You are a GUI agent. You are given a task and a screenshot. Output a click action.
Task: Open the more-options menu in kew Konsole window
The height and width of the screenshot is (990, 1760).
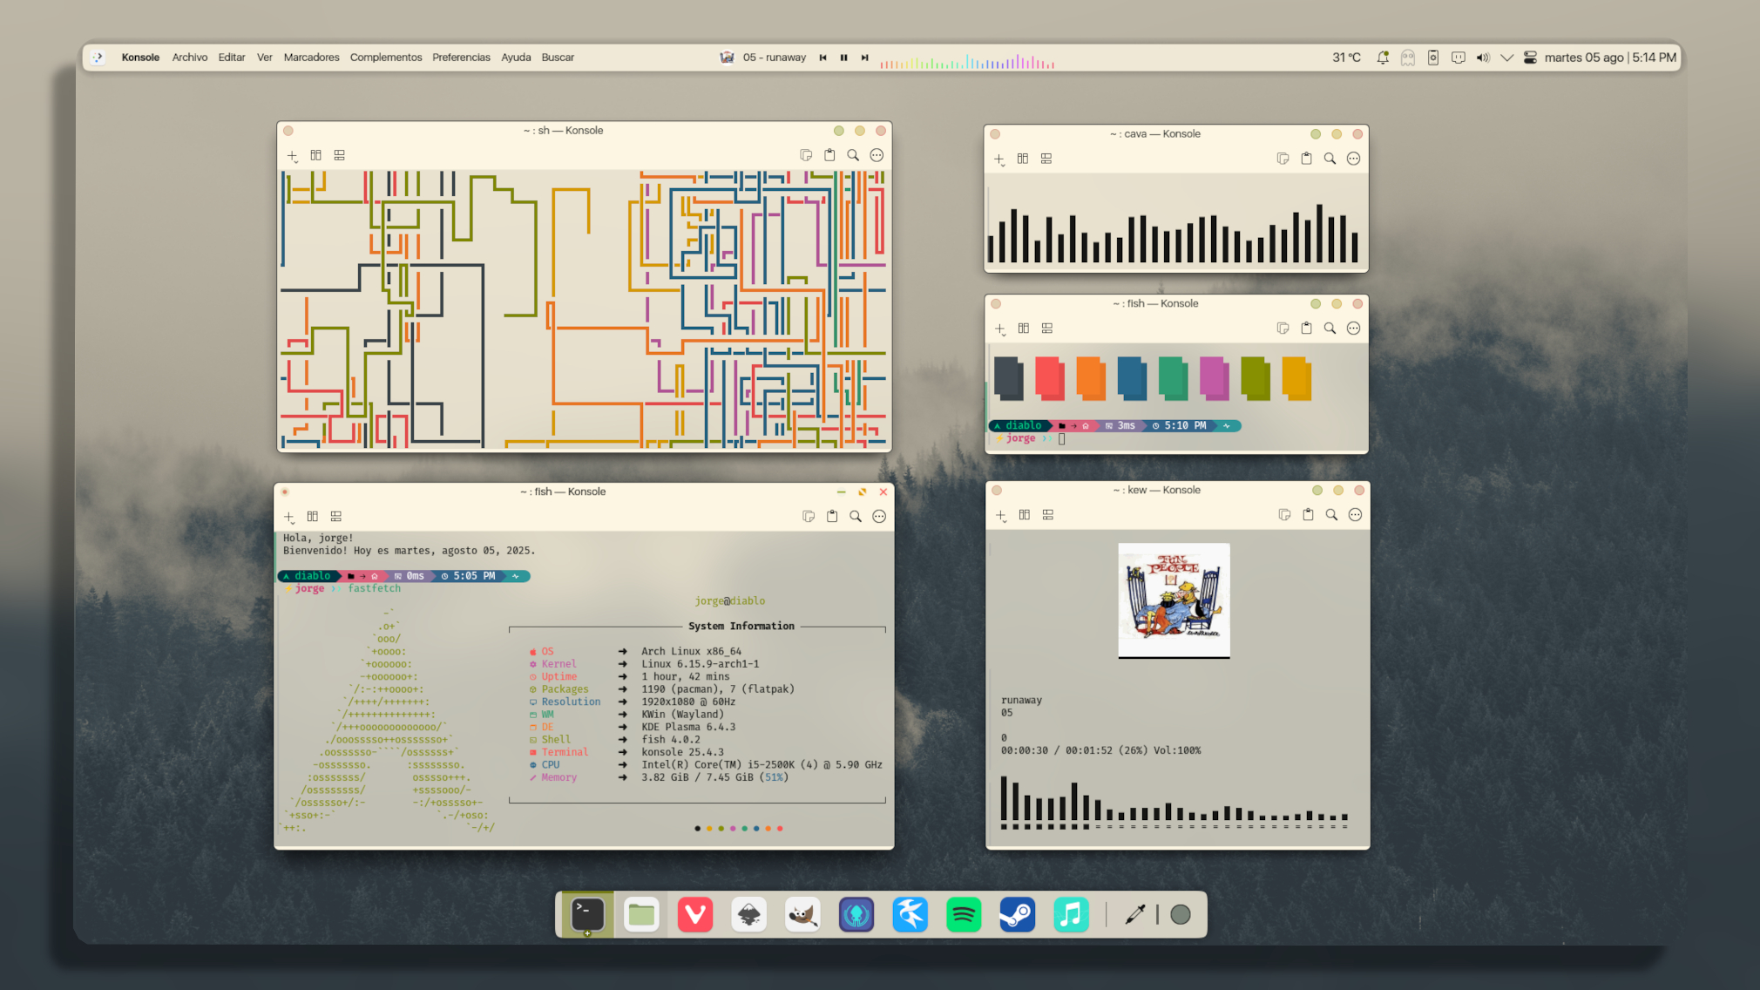coord(1355,515)
